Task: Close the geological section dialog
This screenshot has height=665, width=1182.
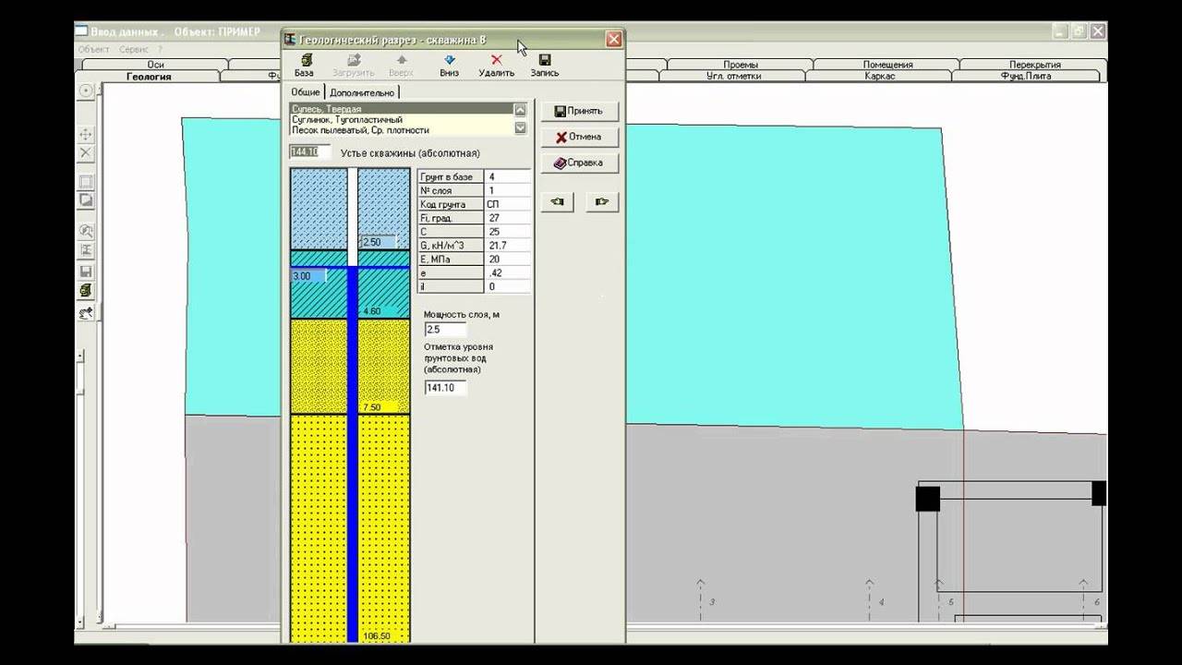Action: 614,39
